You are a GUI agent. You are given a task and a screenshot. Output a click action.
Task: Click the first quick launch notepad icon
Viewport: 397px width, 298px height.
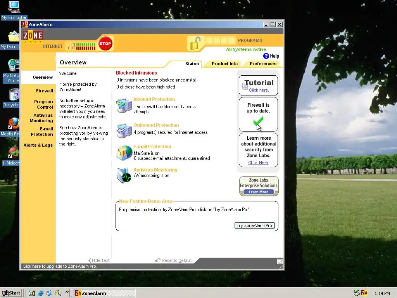click(x=32, y=293)
